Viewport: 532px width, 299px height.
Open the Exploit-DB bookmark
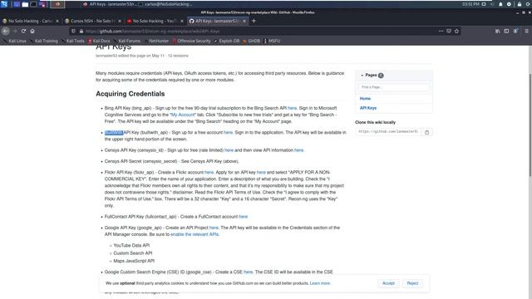point(227,41)
